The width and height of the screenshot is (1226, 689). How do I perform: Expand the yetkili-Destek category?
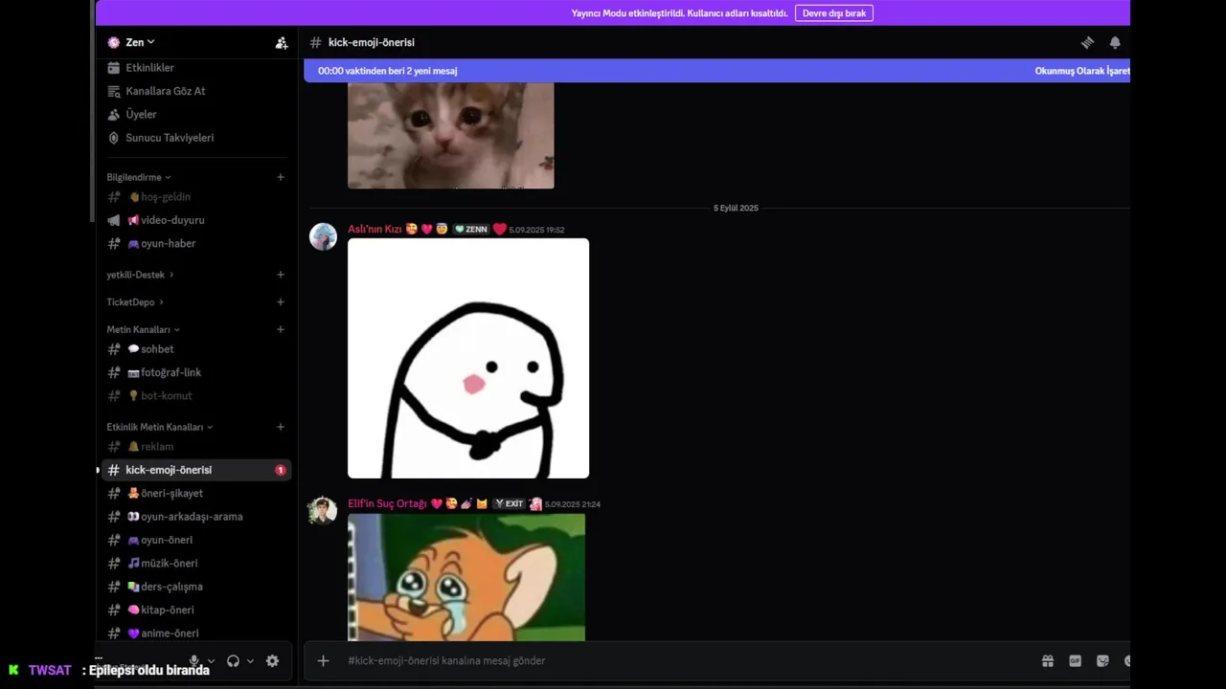[140, 275]
